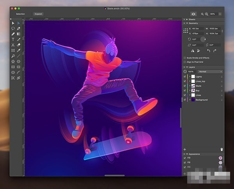The height and width of the screenshot is (189, 234).
Task: Click the X position input field
Action: point(197,29)
